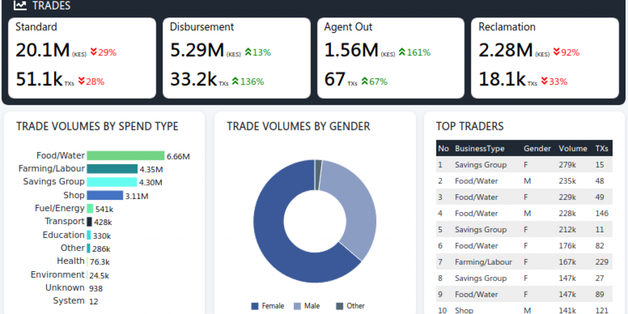
Task: Click green up arrow beside 136% TXs
Action: point(236,82)
